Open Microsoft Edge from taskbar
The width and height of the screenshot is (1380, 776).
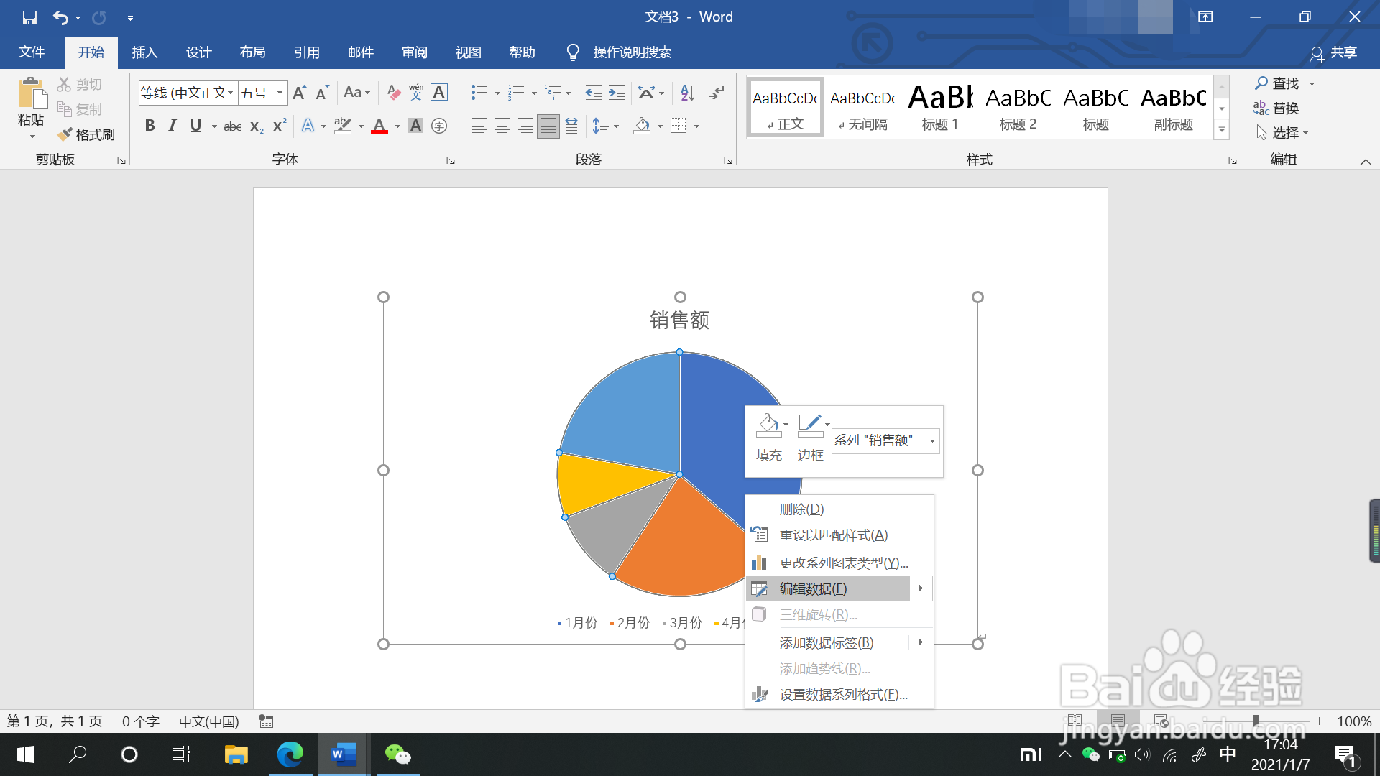(290, 754)
